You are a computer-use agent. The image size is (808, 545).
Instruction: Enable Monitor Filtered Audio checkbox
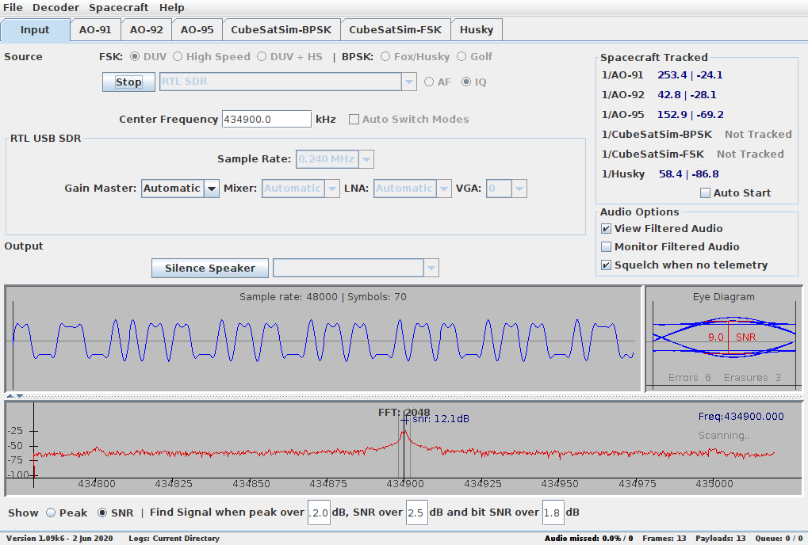click(x=670, y=247)
